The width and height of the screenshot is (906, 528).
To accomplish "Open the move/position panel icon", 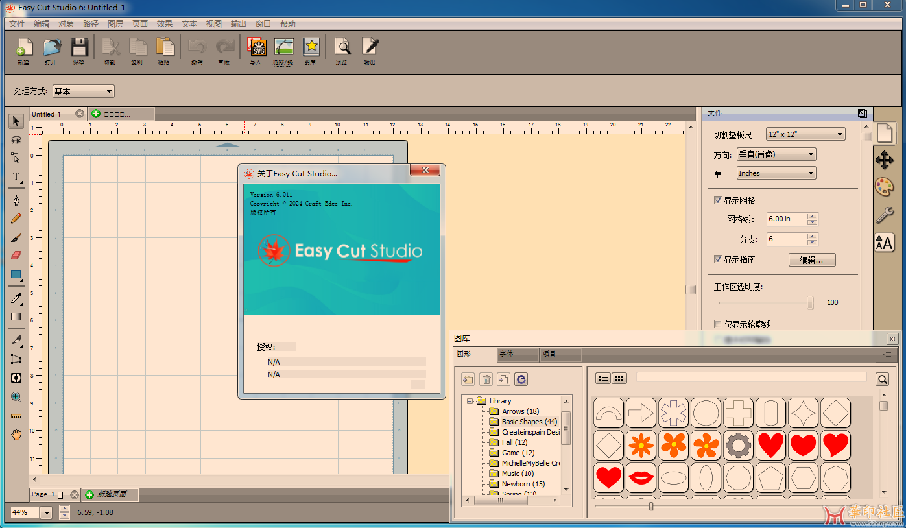I will (x=885, y=160).
